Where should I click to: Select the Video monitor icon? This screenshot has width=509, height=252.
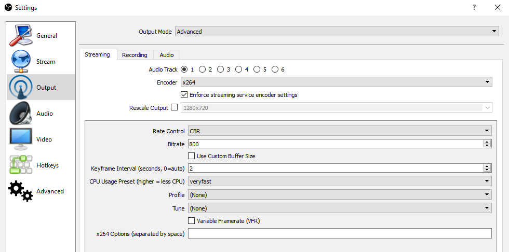pyautogui.click(x=21, y=139)
